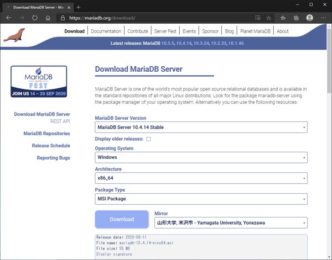Open a new tab with plus icon
Image resolution: width=332 pixels, height=260 pixels.
point(79,7)
